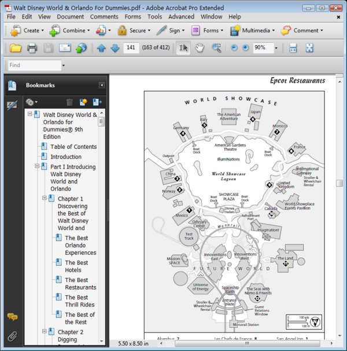Collapse the Chapter 1 bookmark node
This screenshot has width=347, height=351.
pos(43,199)
